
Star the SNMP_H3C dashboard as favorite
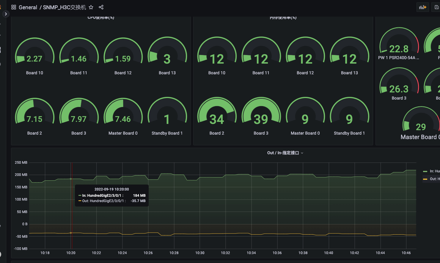click(x=91, y=7)
